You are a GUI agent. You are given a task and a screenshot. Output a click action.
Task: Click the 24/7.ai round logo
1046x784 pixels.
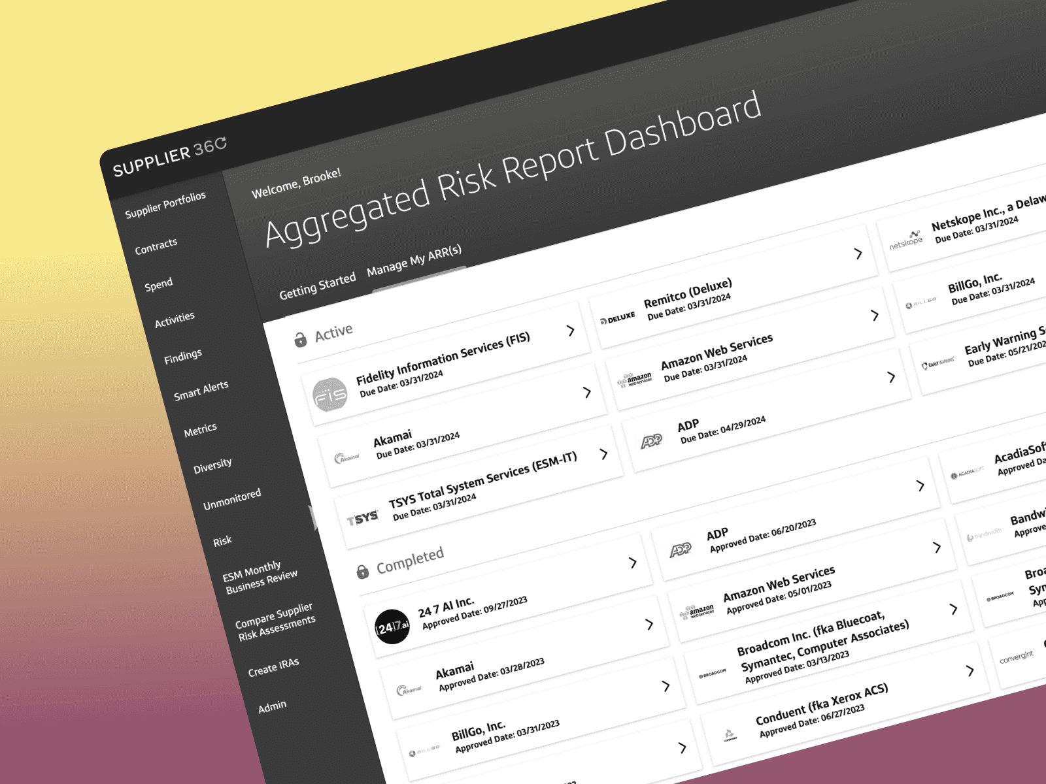click(x=392, y=627)
